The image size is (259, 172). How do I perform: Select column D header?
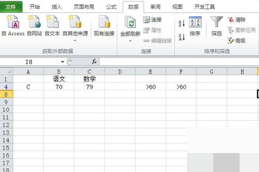(x=120, y=72)
